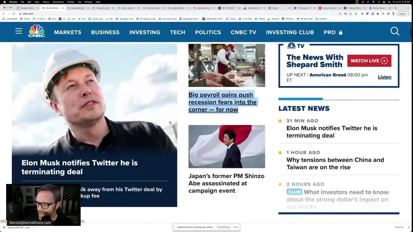Click the PRO lock icon

click(x=340, y=33)
